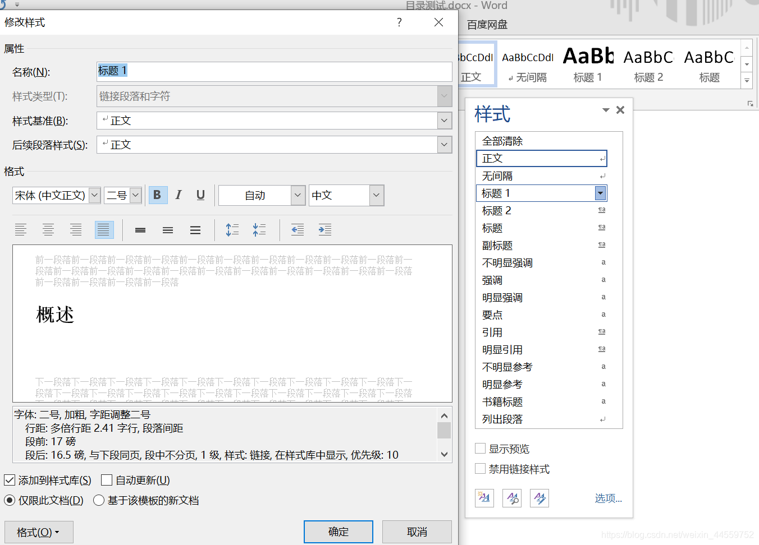
Task: Center align paragraph text
Action: click(x=48, y=229)
